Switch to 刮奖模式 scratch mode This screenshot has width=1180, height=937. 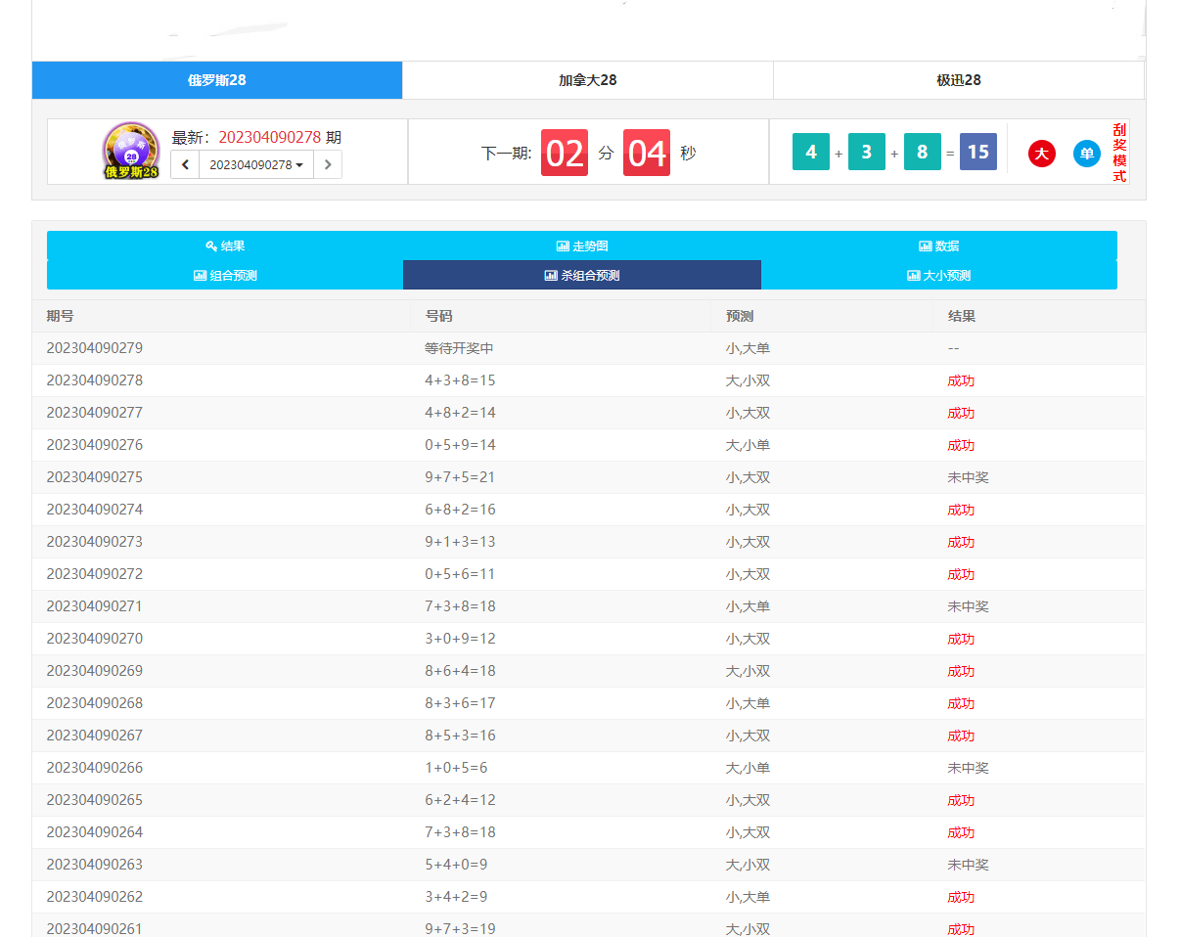tap(1119, 152)
